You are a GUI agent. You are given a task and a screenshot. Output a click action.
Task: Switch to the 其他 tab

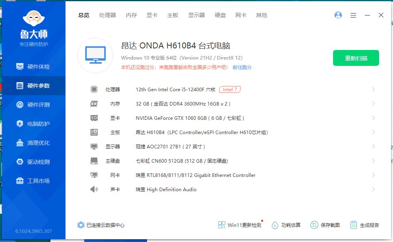pyautogui.click(x=262, y=15)
